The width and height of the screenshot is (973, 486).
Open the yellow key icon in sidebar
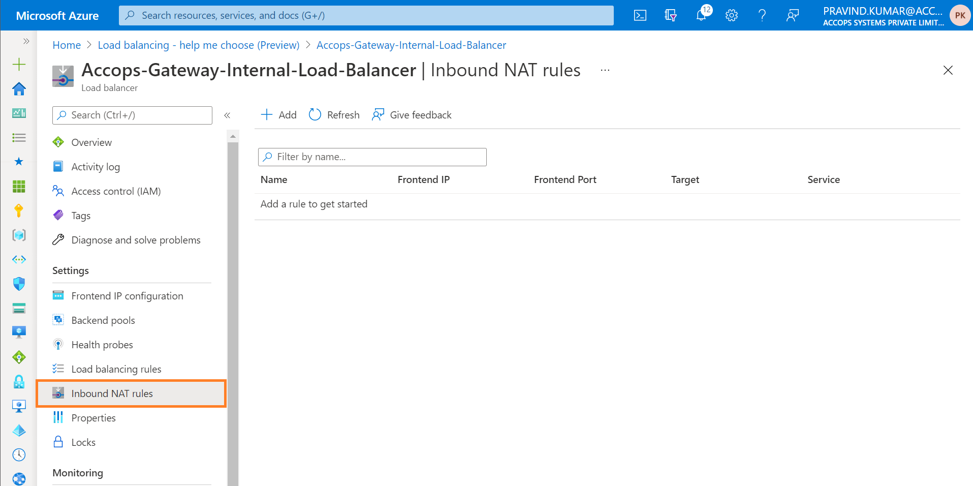click(19, 210)
